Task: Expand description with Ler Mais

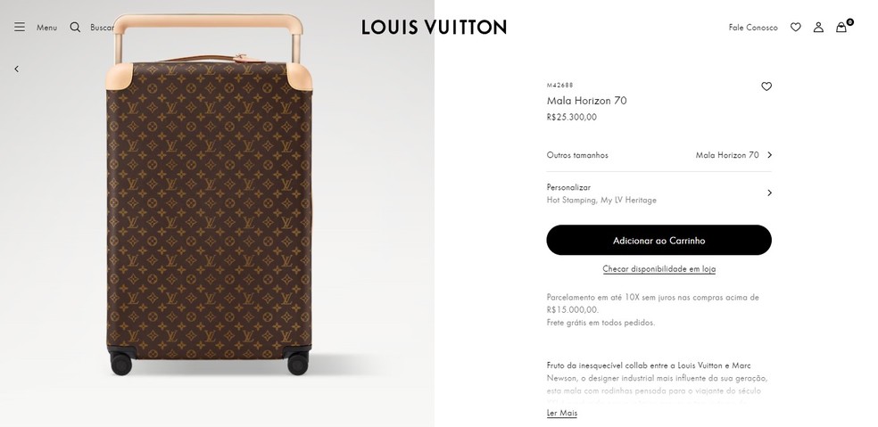Action: [562, 414]
